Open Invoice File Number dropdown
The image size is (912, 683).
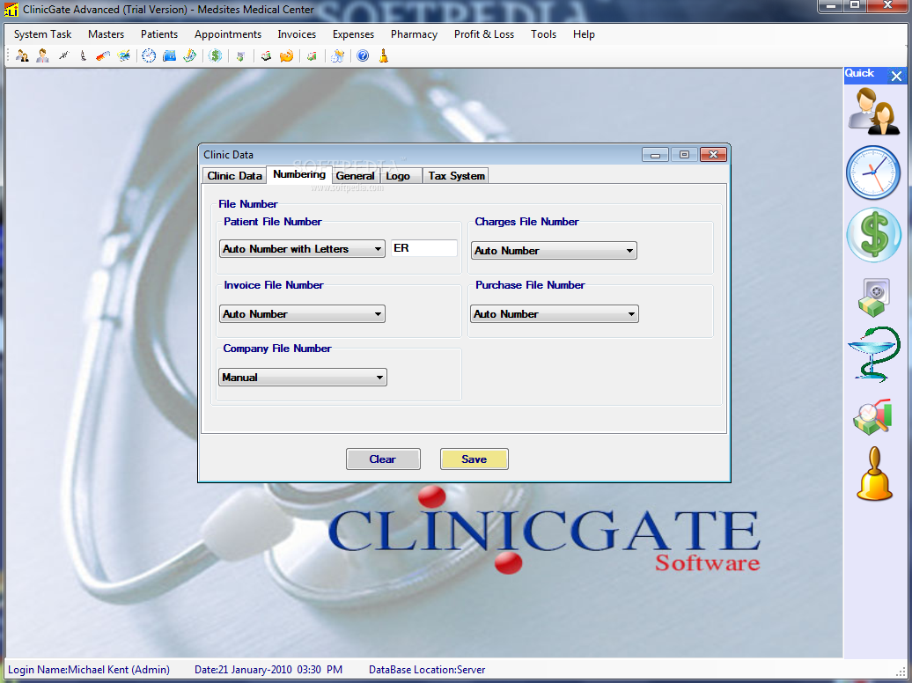302,314
